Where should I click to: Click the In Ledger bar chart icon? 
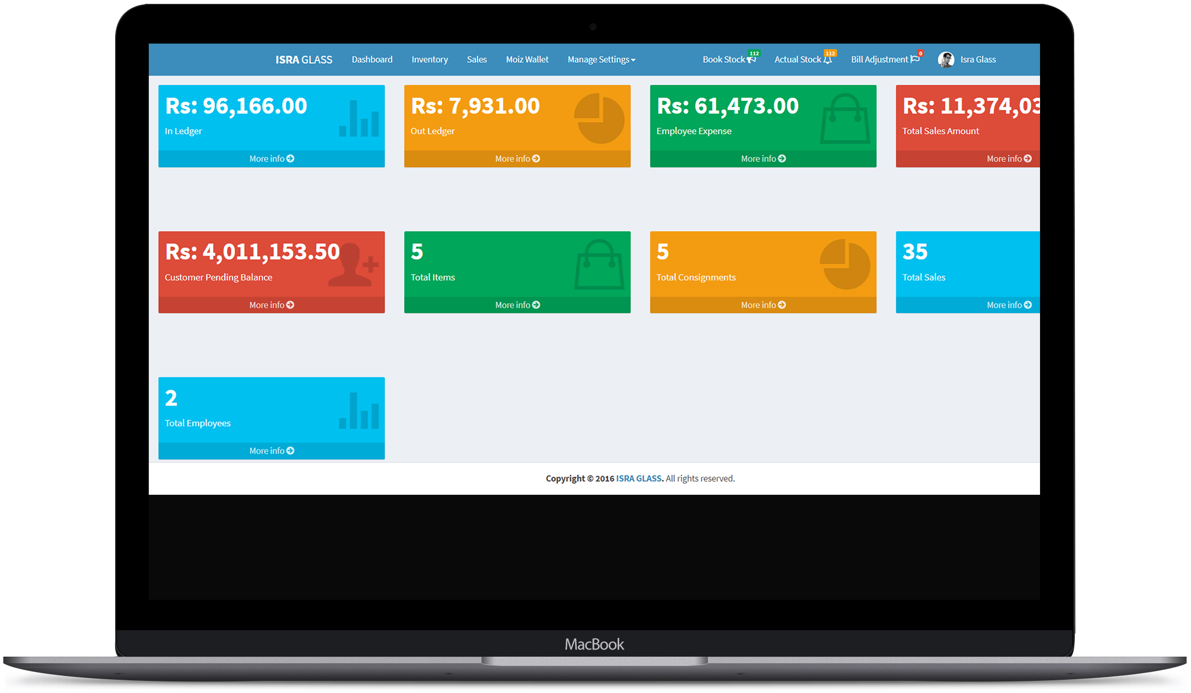coord(359,118)
